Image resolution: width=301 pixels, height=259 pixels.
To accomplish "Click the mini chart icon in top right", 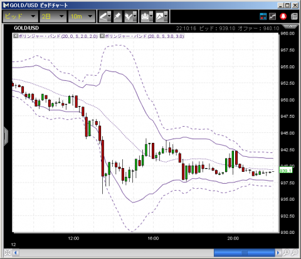I will point(272,16).
